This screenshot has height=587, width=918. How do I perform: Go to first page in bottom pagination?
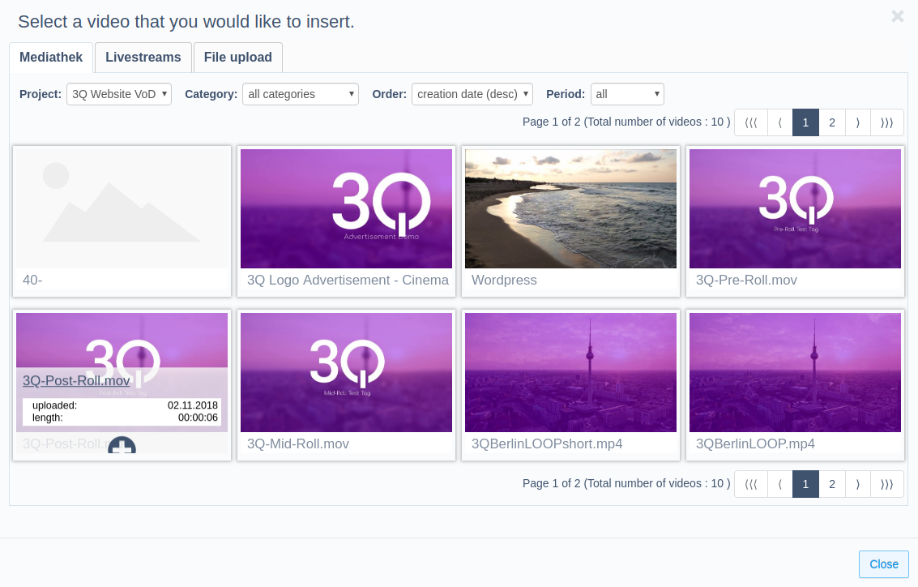751,484
